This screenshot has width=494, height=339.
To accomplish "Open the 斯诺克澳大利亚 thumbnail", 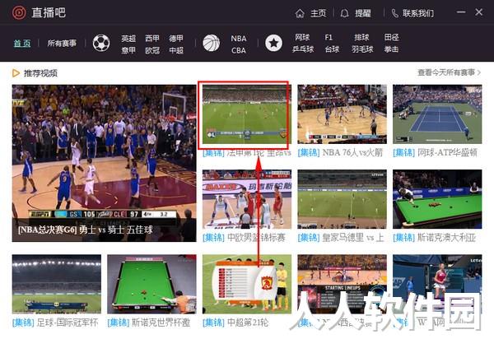I will pos(437,199).
